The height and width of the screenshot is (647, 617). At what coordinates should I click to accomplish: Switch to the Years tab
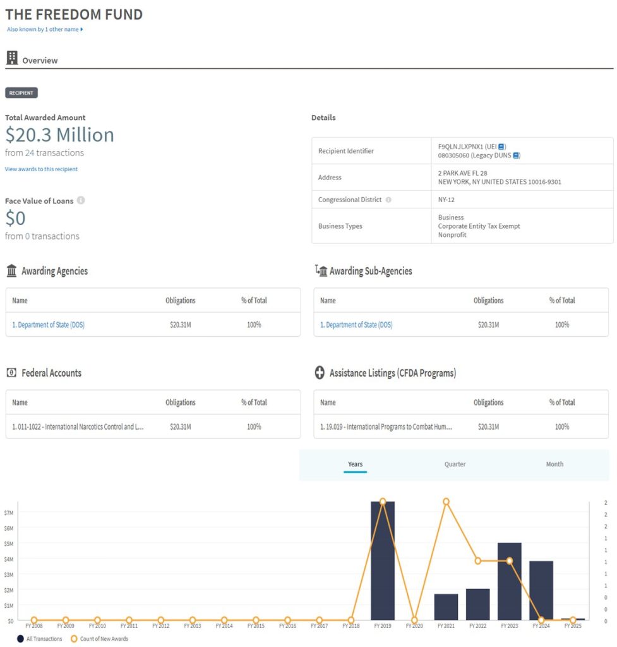pyautogui.click(x=355, y=464)
